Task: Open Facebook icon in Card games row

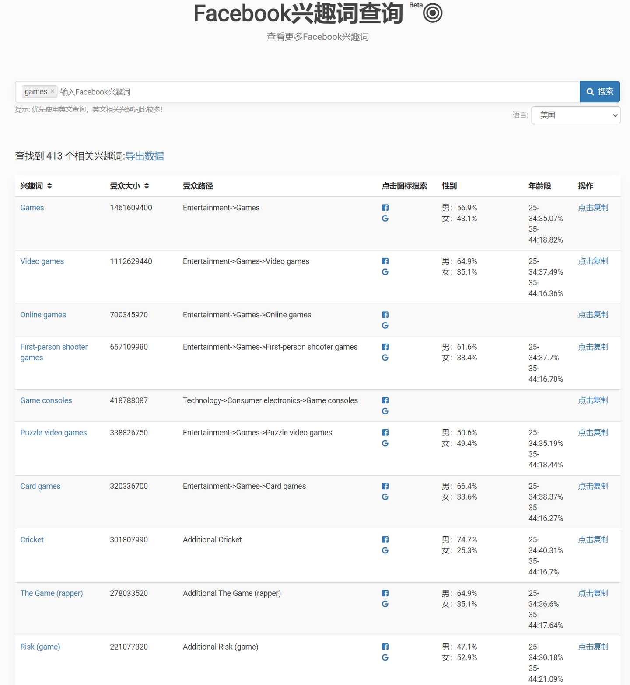Action: click(x=385, y=486)
